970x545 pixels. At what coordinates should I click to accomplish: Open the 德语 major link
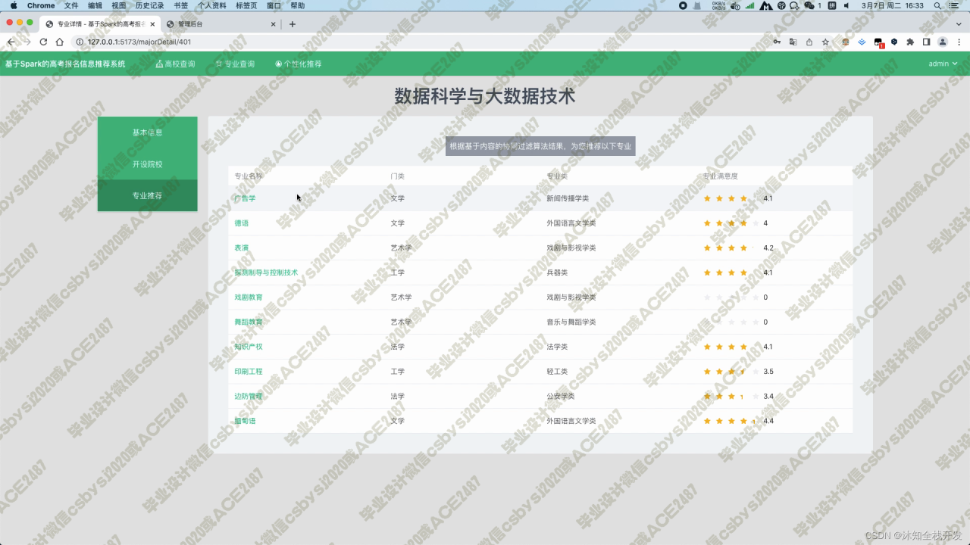(242, 223)
